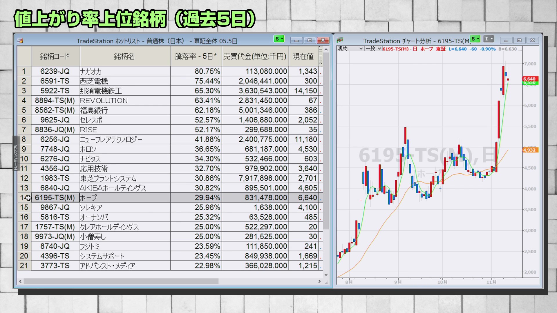This screenshot has width=557, height=313.
Task: Sort by 銘柄コード column header
Action: 55,56
